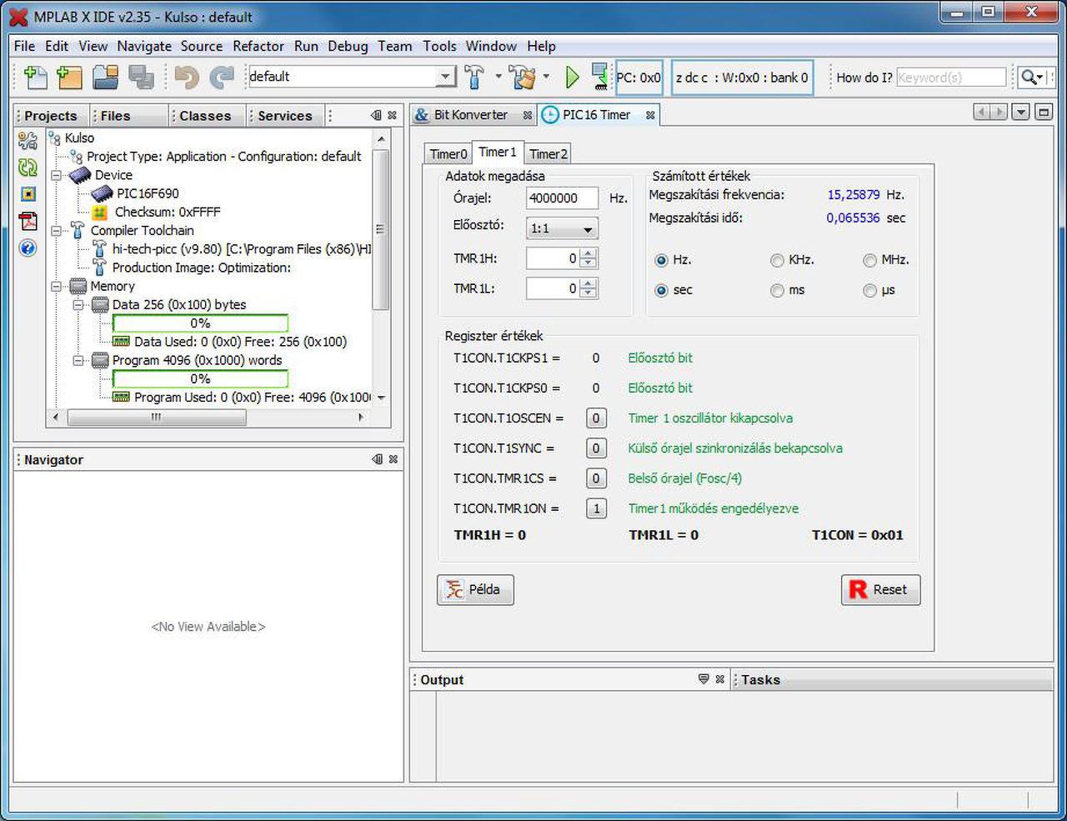1067x821 pixels.
Task: Click the Undo arrow in the toolbar
Action: click(x=187, y=78)
